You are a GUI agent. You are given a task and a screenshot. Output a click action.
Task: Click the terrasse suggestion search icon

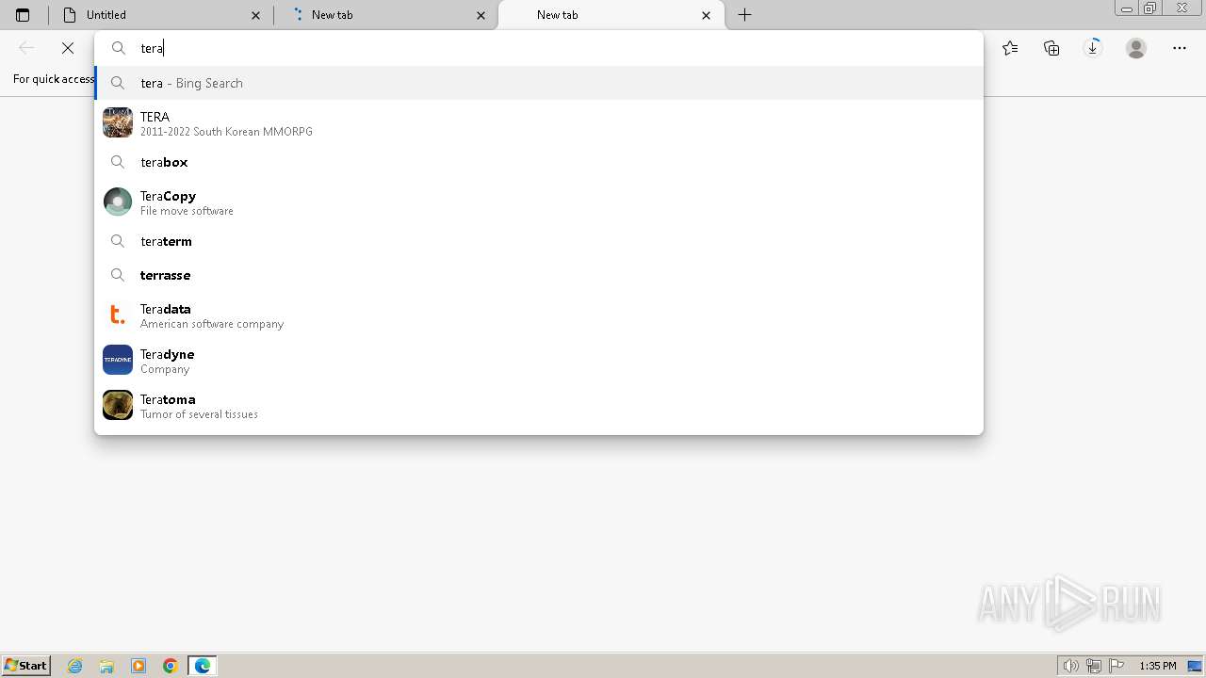[118, 275]
